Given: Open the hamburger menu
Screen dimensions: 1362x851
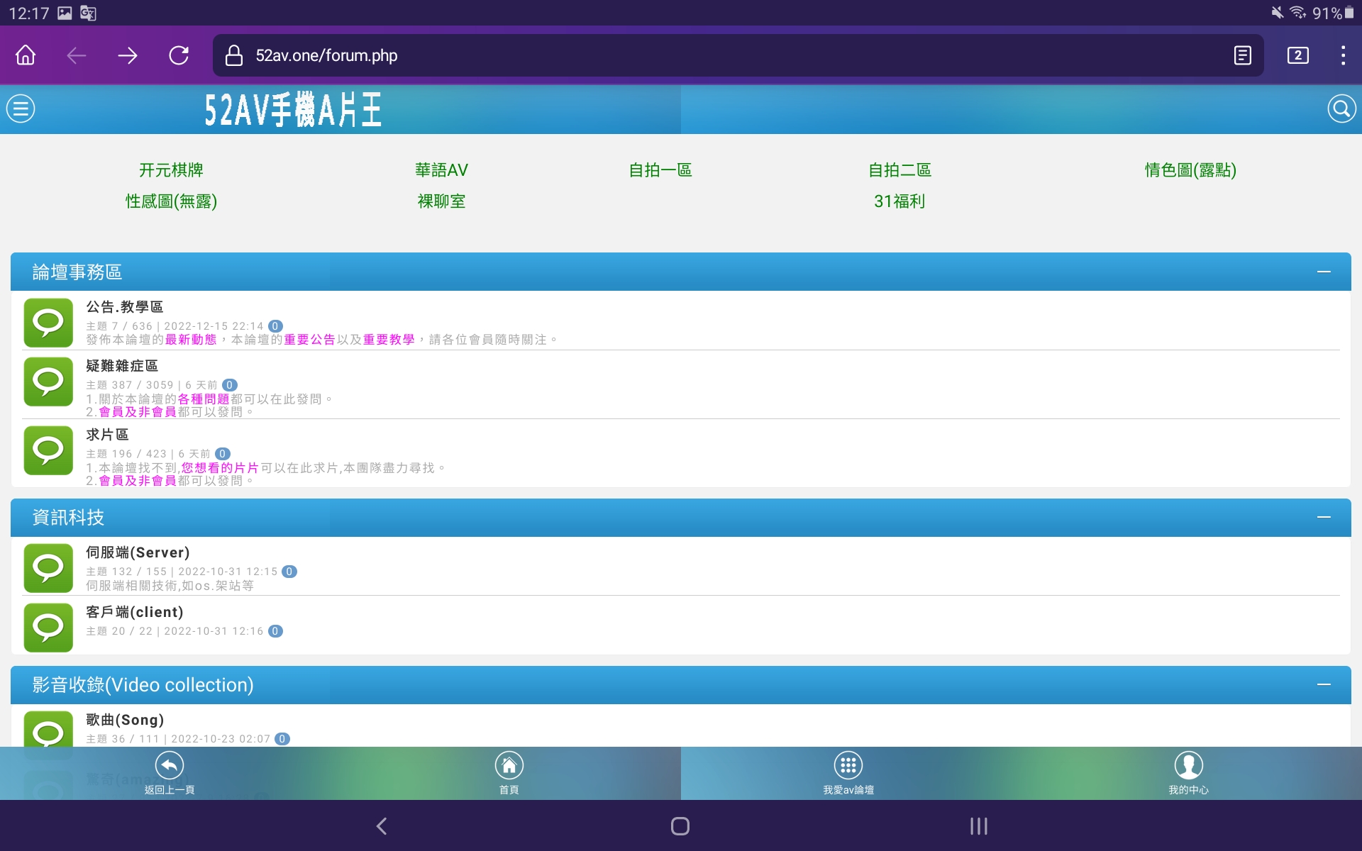Looking at the screenshot, I should 21,108.
